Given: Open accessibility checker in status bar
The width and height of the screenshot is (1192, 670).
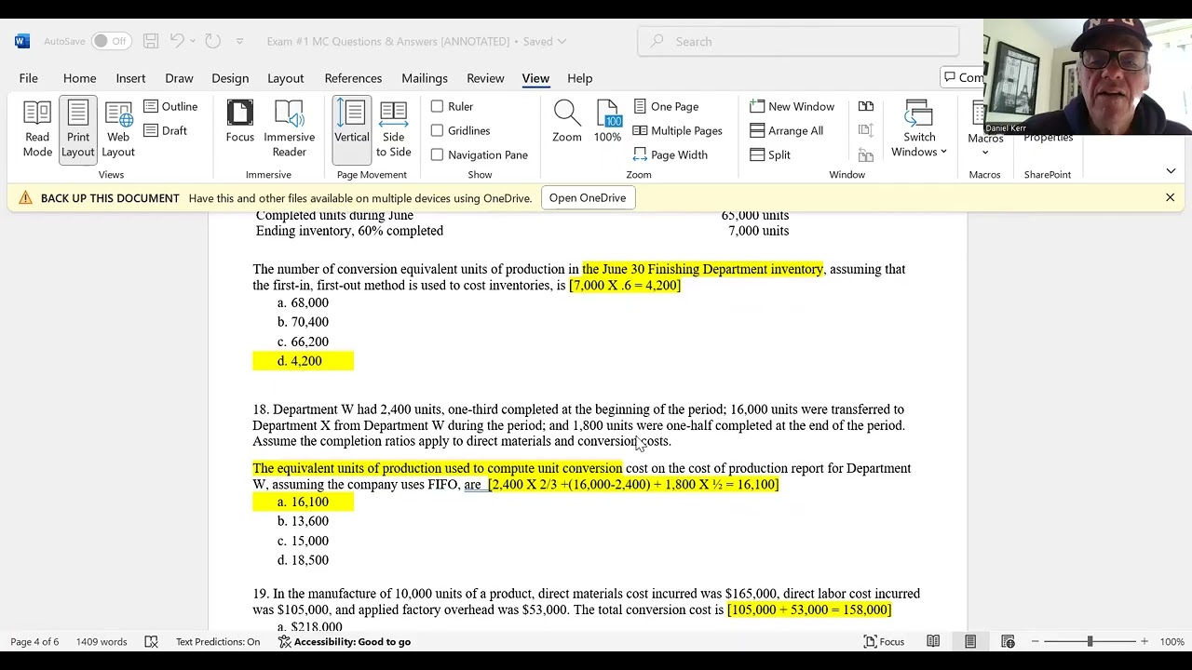Looking at the screenshot, I should pos(345,641).
